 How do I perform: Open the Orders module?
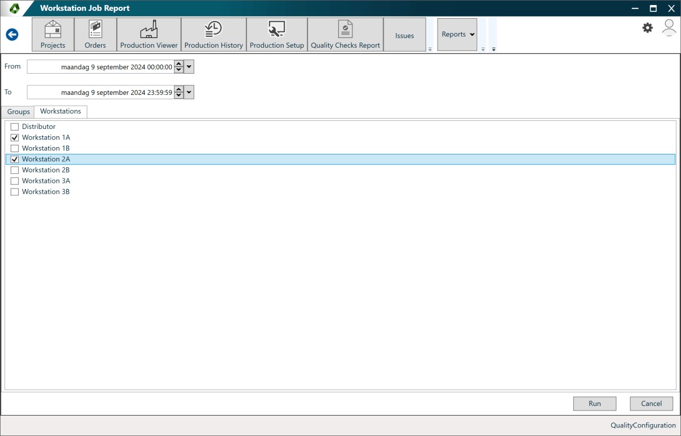(95, 35)
